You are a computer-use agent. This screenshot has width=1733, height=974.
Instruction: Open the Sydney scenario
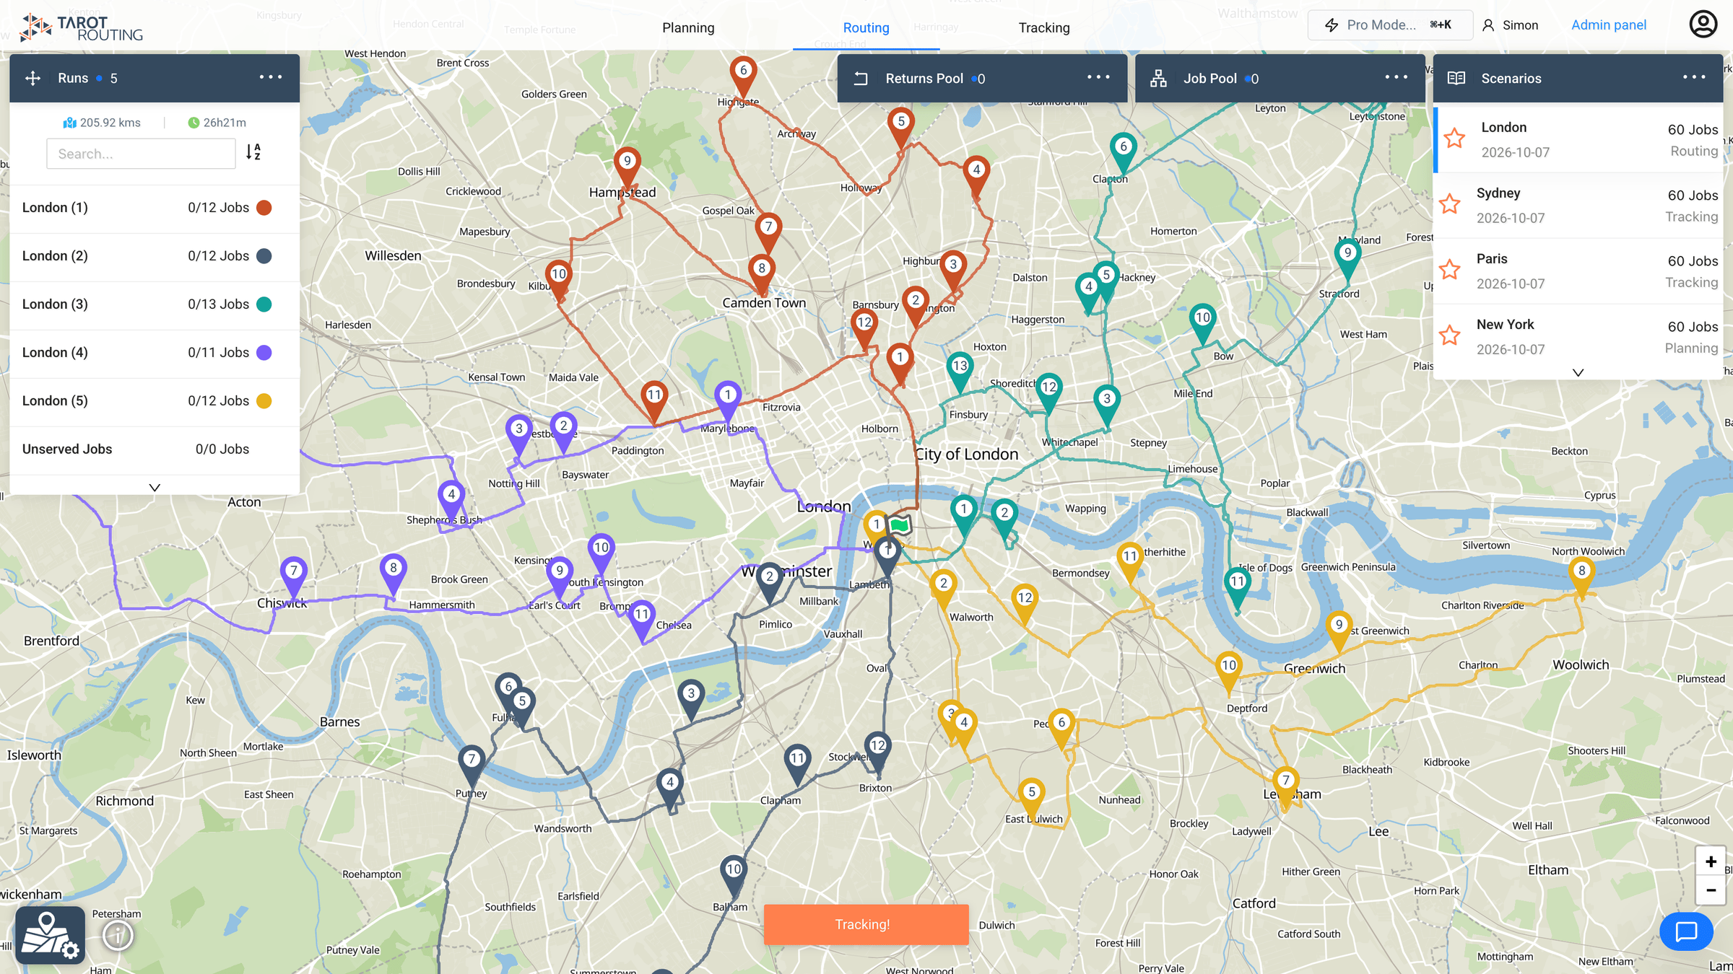1578,206
